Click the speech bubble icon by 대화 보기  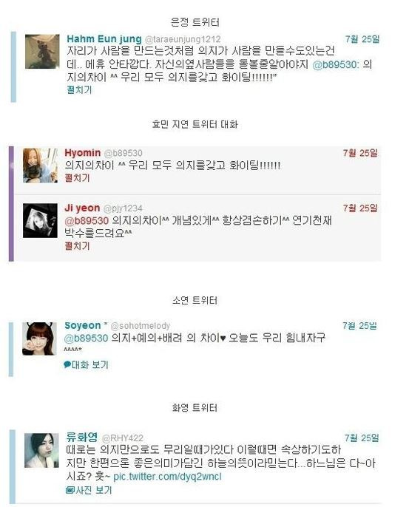(x=67, y=365)
